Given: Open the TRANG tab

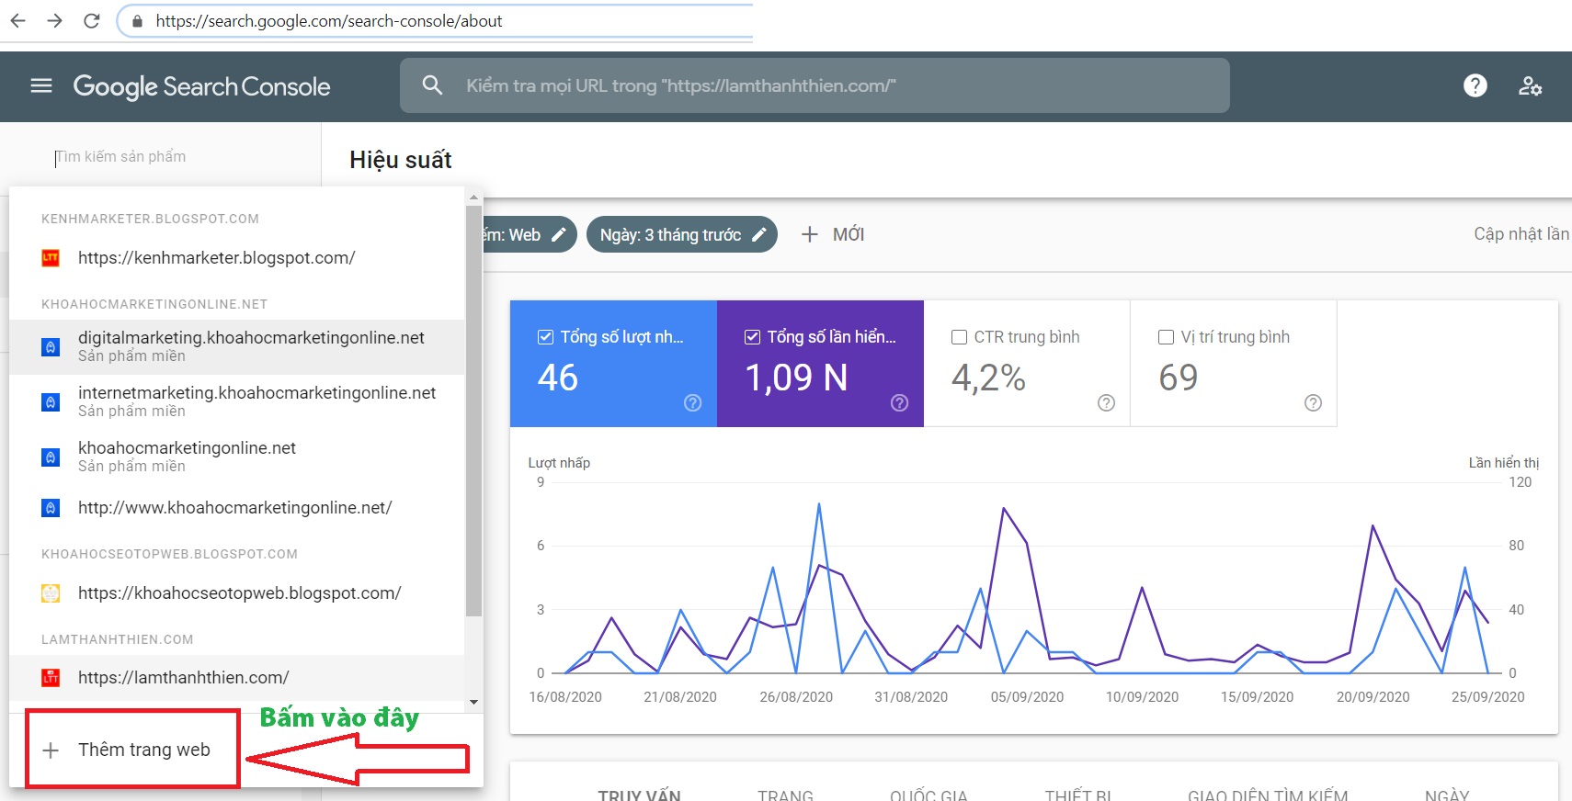Looking at the screenshot, I should tap(785, 795).
